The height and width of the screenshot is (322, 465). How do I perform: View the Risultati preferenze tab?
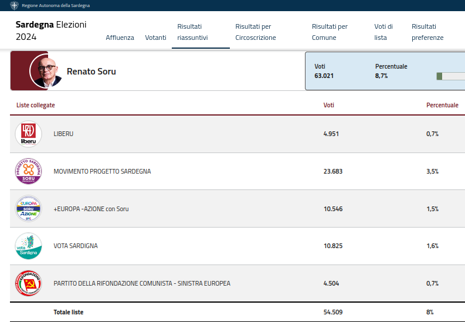click(x=427, y=32)
